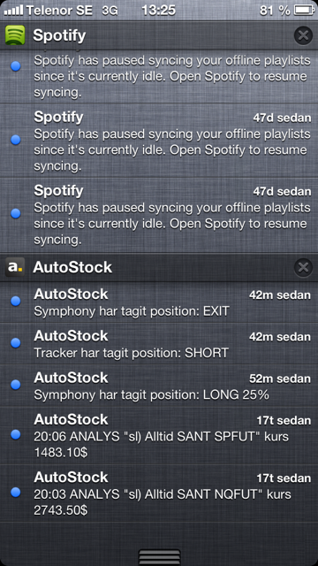Tap blue dot beside Tracker SHORT notification
The height and width of the screenshot is (566, 318).
16,343
